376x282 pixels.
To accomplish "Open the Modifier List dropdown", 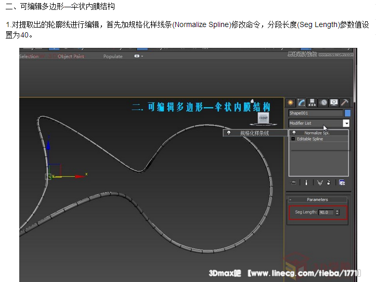I will [x=346, y=123].
